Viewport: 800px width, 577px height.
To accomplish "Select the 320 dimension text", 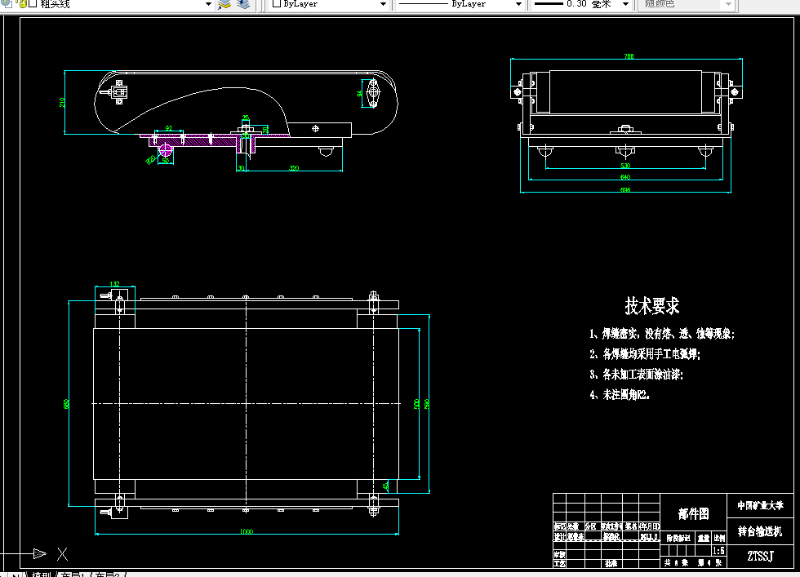I will pyautogui.click(x=294, y=168).
